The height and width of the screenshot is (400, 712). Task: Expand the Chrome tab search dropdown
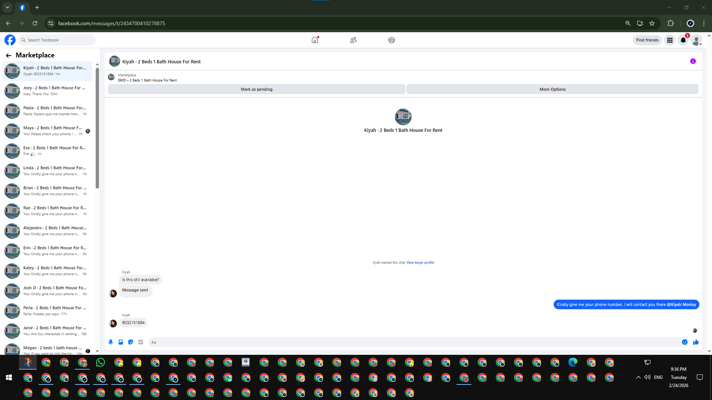pos(7,7)
